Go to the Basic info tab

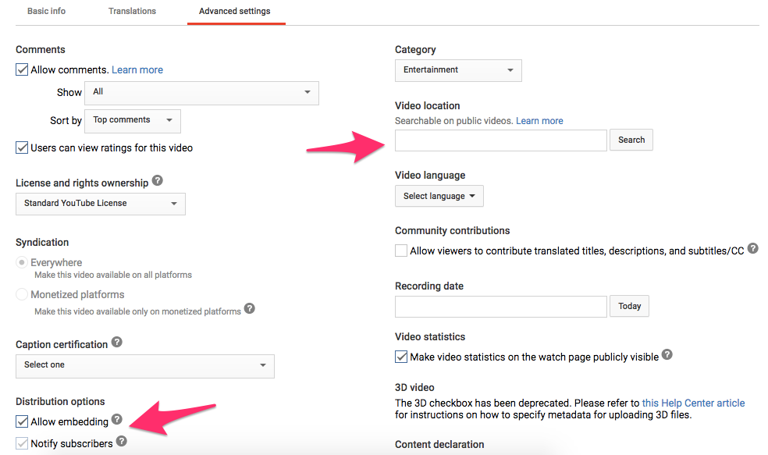tap(46, 11)
